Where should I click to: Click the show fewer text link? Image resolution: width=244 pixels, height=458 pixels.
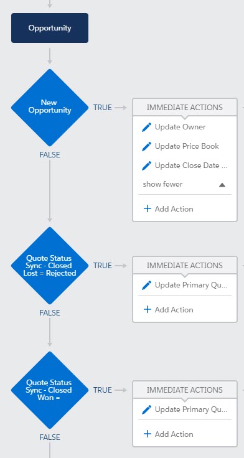(162, 184)
